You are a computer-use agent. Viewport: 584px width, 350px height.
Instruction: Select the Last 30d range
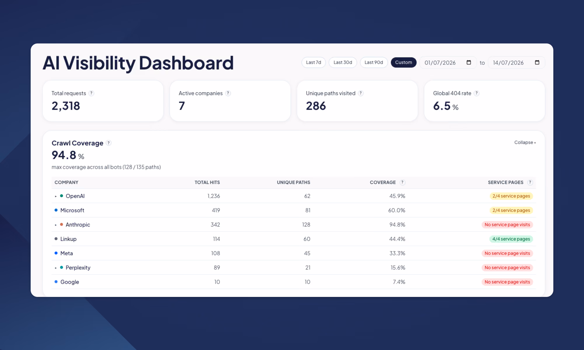click(343, 62)
